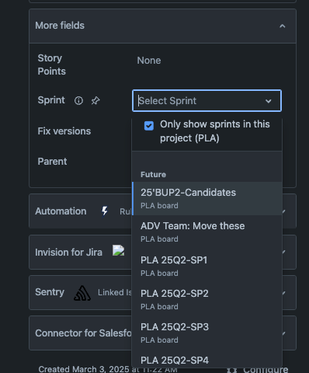Click the Invision for Jira image icon
309x373 pixels.
[119, 250]
